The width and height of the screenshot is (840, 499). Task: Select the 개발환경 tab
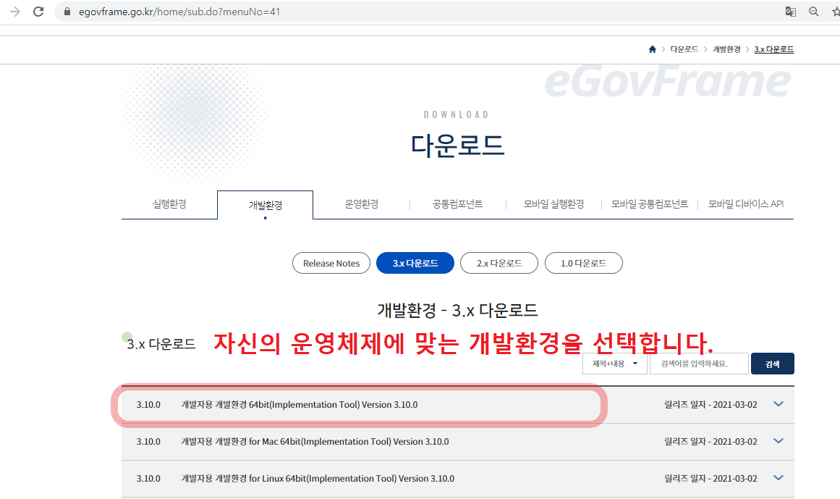(266, 205)
